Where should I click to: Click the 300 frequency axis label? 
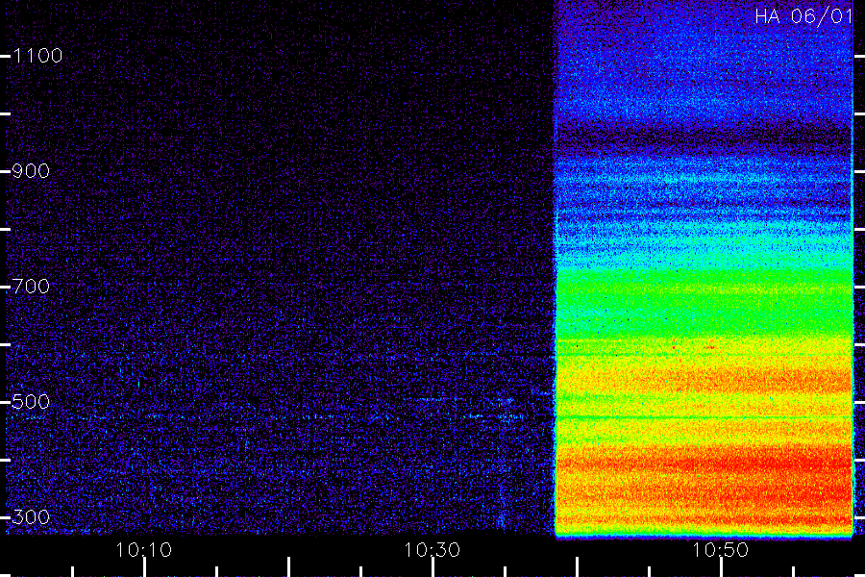[31, 517]
